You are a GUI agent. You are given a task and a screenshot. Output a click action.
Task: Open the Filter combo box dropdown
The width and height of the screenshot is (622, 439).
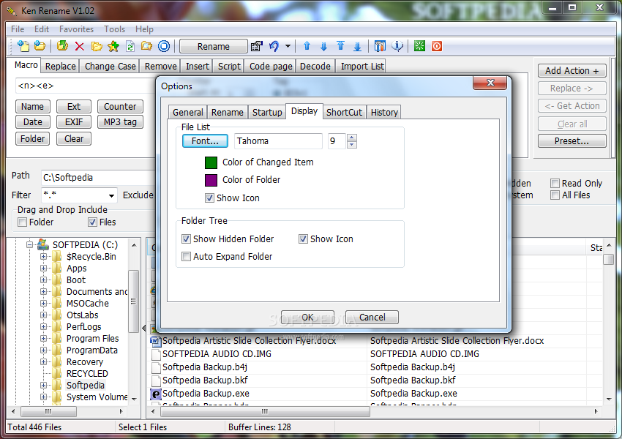point(111,195)
